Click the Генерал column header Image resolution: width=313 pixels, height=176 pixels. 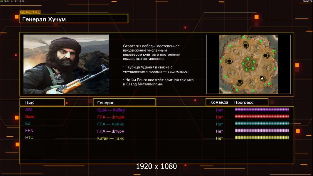(124, 102)
